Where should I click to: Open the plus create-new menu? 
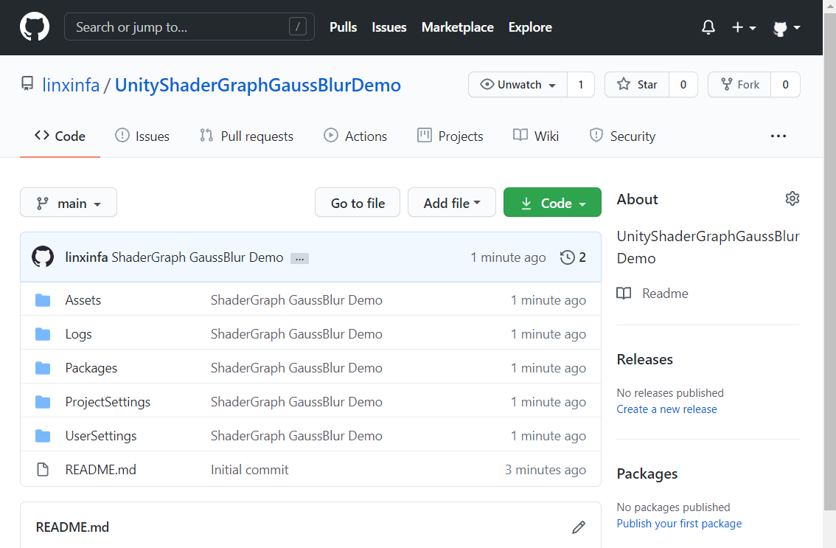point(744,27)
